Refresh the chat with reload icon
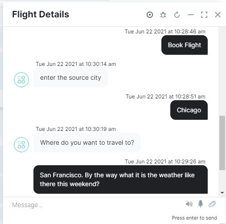The image size is (226, 224). click(x=177, y=15)
